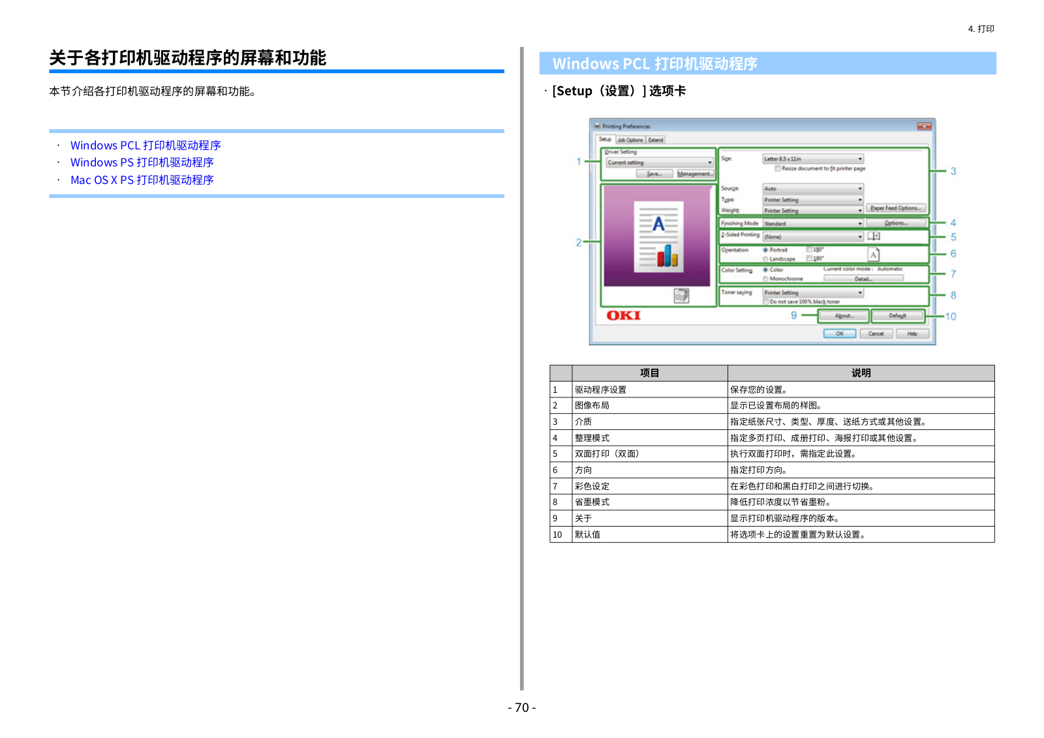Screen dimensions: 1044x738
Task: Click the description '指定打印方向。'
Action: [x=760, y=470]
